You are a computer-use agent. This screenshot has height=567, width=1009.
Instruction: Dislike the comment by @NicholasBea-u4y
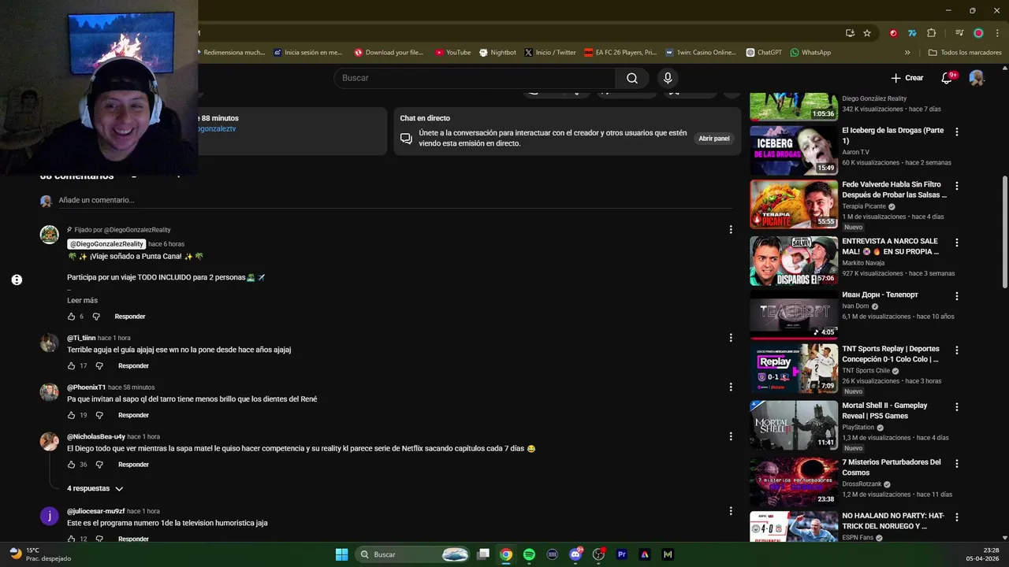pos(99,465)
